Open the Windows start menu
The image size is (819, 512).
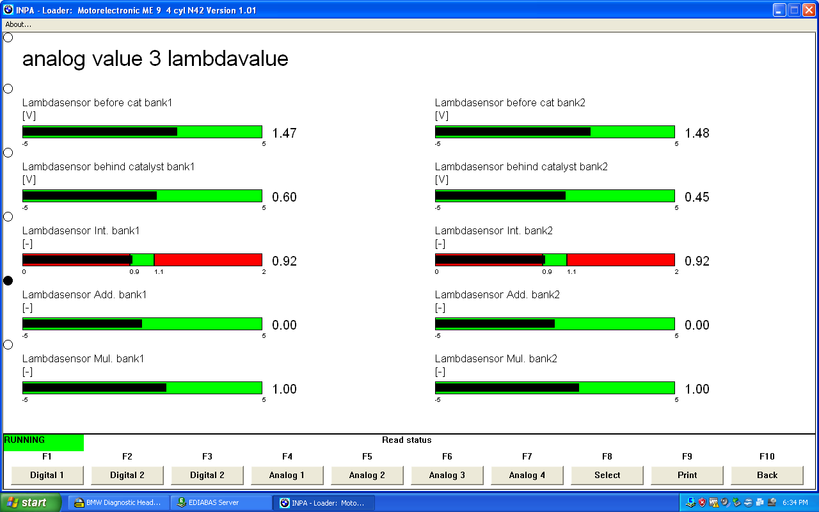click(31, 502)
